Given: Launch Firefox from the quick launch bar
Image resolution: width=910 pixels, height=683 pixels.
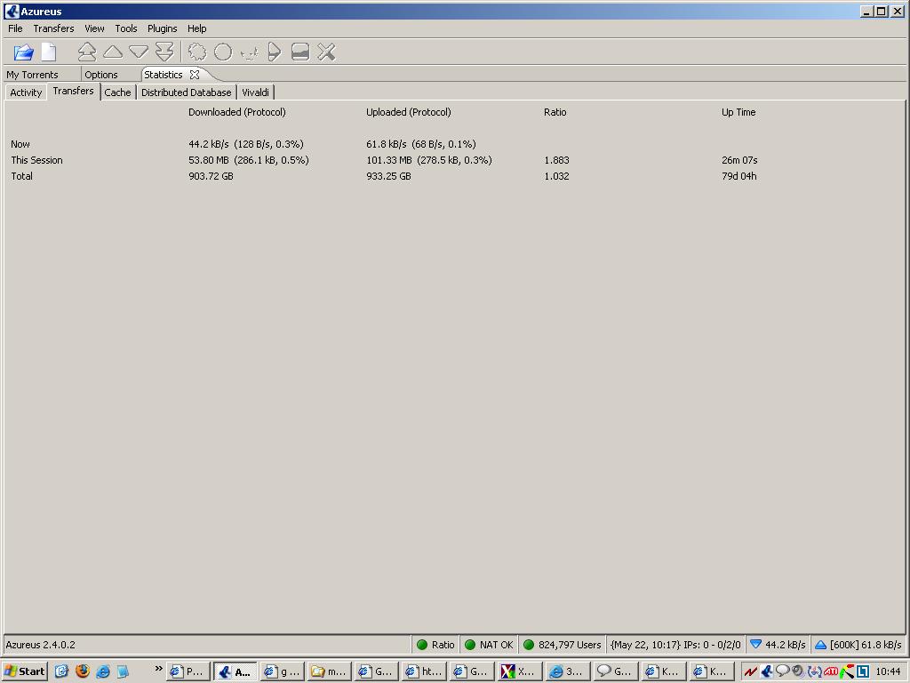Looking at the screenshot, I should coord(83,671).
